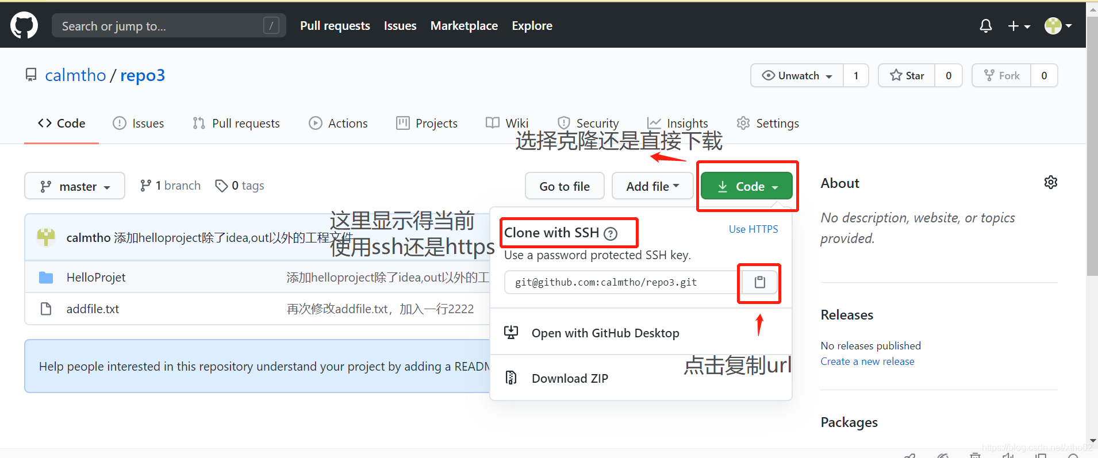Open the Releases heading link
1098x458 pixels.
pos(847,315)
